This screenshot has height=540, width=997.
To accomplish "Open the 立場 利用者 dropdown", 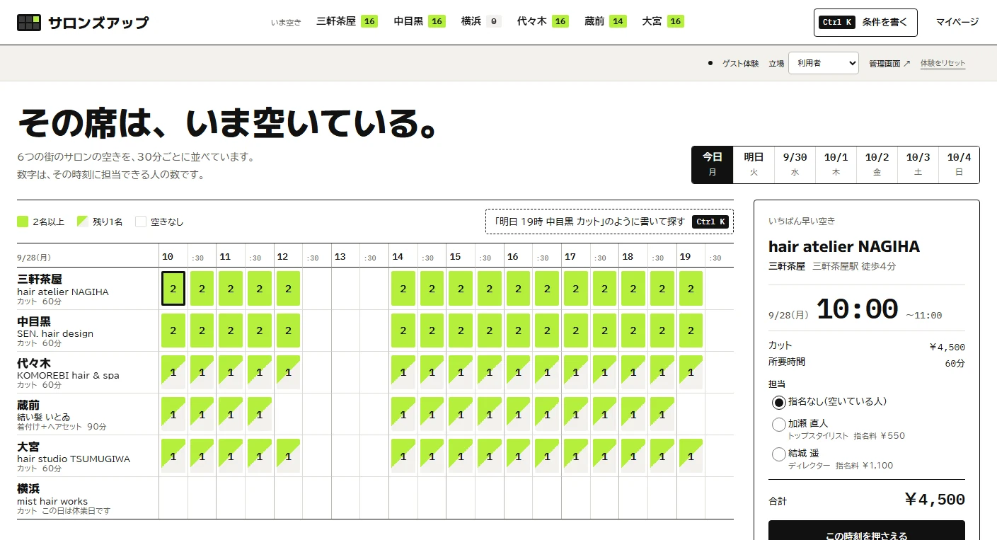I will point(823,63).
